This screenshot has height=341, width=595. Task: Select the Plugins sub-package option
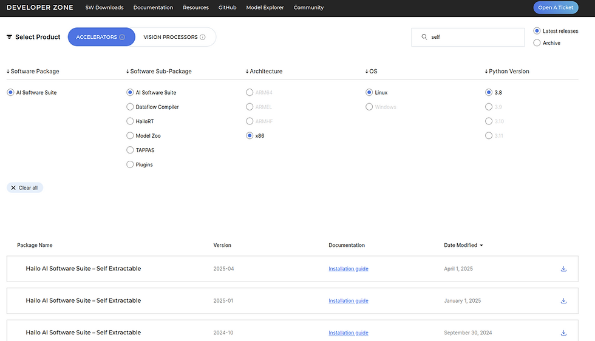130,164
